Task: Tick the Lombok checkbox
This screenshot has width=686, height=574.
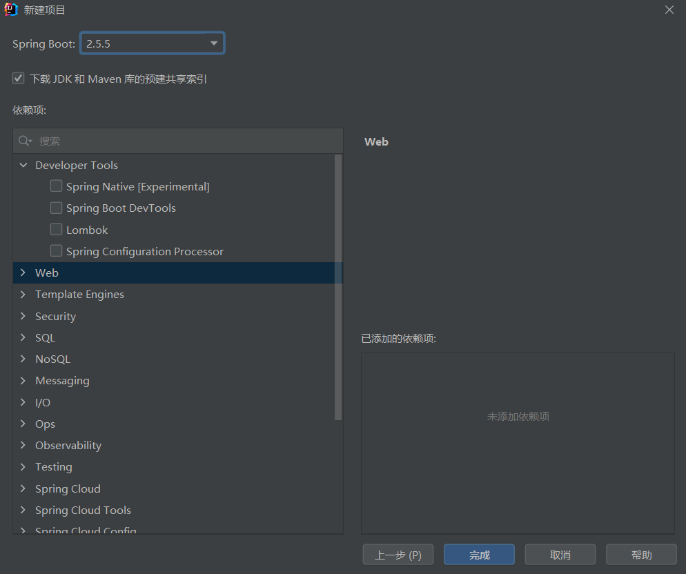Action: tap(56, 229)
